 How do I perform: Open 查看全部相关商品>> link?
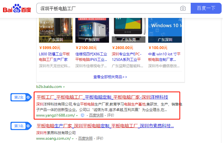110,77
